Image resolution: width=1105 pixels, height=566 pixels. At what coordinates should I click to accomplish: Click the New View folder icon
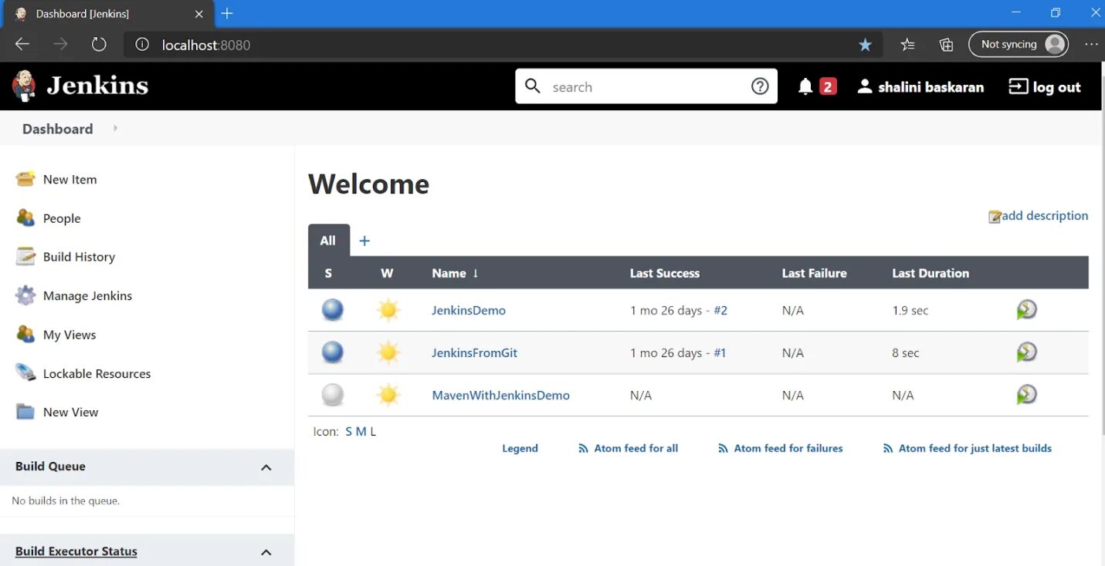tap(25, 412)
